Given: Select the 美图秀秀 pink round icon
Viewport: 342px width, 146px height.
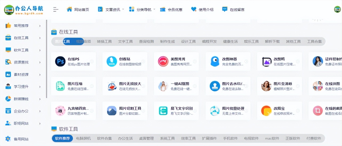Looking at the screenshot, I should [x=163, y=61].
